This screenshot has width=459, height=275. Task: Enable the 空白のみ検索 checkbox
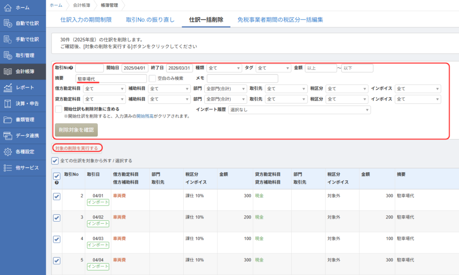click(x=152, y=79)
